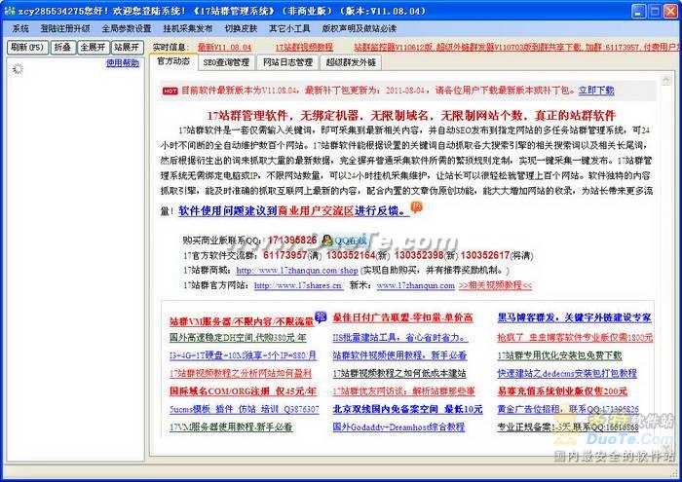Viewport: 682px width, 482px height.
Task: Open 国外高速稳定DH空间 link
Action: [x=238, y=337]
